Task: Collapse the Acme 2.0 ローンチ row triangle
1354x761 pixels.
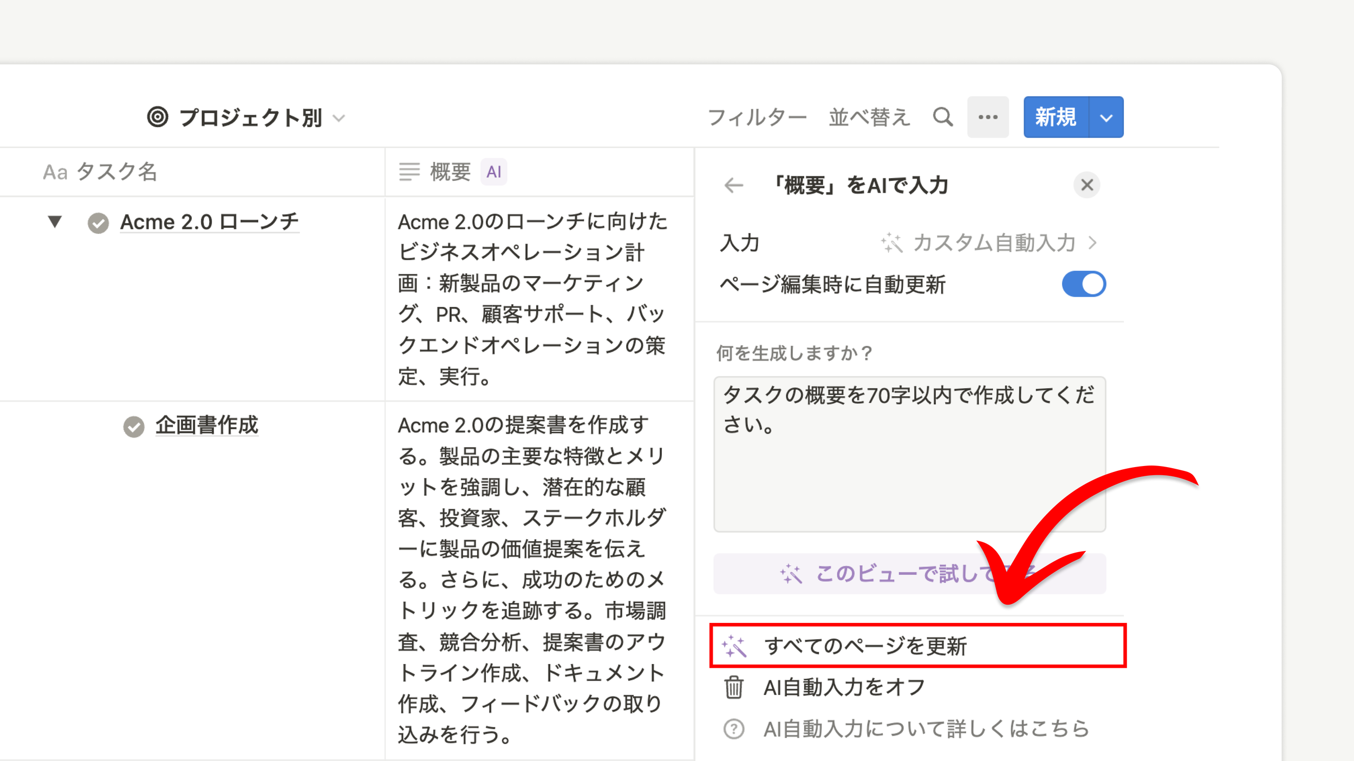Action: tap(55, 221)
